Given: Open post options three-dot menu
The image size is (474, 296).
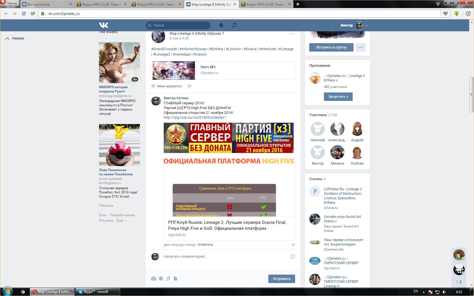Looking at the screenshot, I should point(293,34).
